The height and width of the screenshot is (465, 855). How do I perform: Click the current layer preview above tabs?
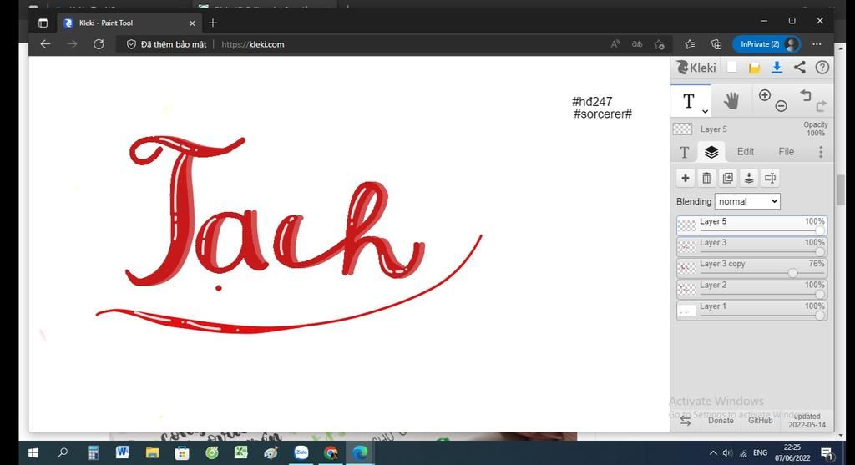682,129
